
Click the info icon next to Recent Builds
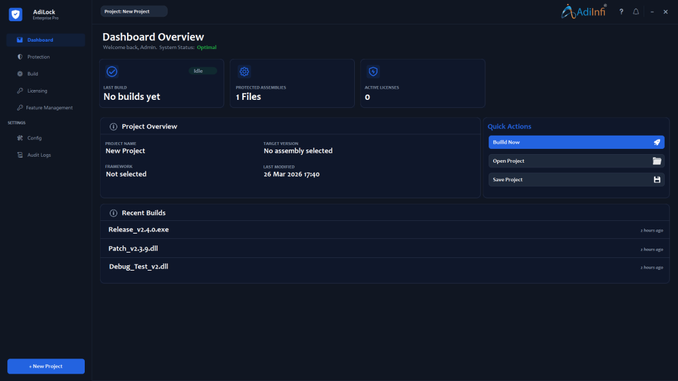click(x=113, y=212)
